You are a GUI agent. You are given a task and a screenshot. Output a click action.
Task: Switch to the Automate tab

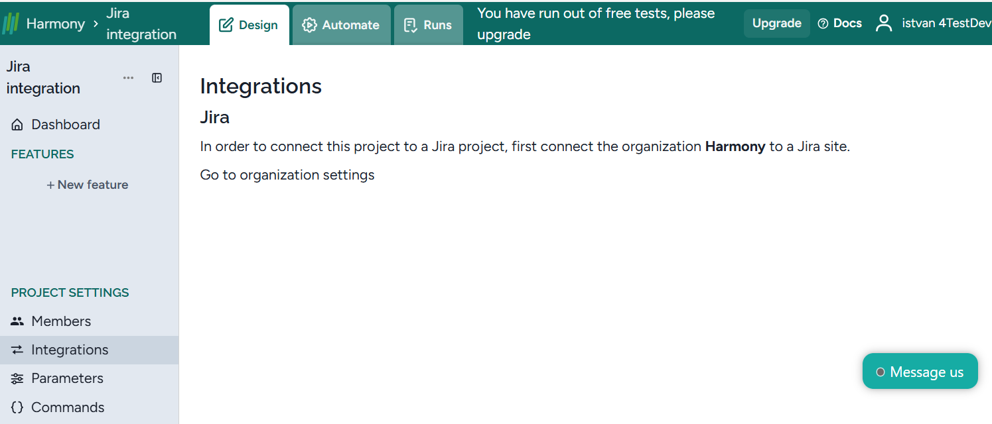341,25
